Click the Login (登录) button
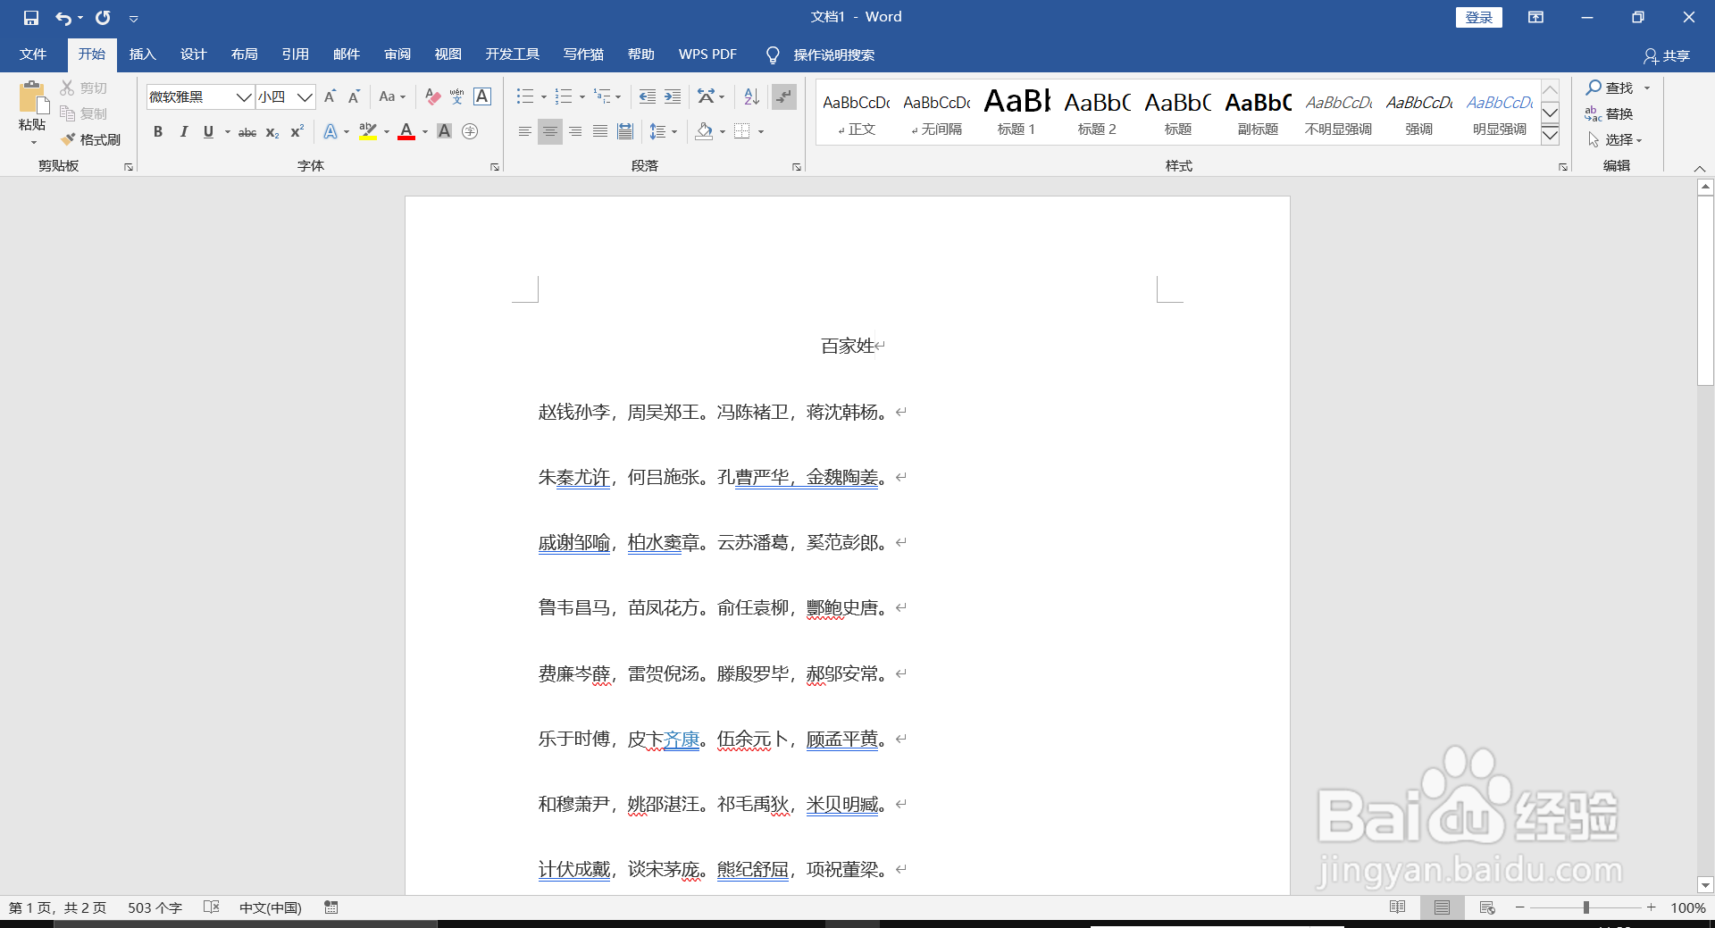 pyautogui.click(x=1479, y=17)
